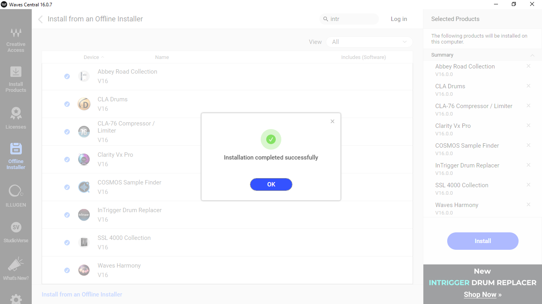
Task: Open Install Products section
Action: point(16,80)
